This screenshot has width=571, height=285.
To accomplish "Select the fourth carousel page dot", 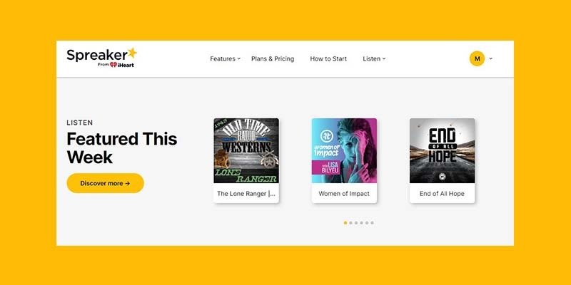I will click(361, 223).
